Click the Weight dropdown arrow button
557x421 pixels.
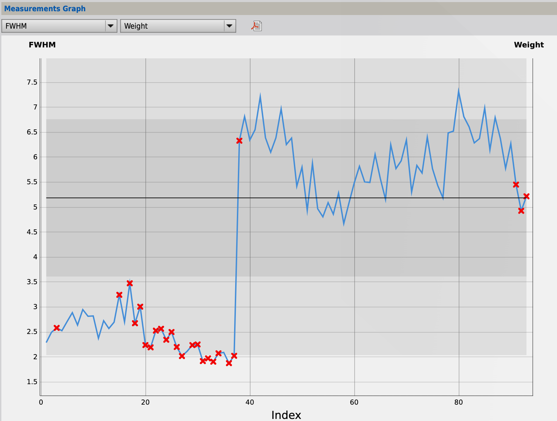[x=229, y=26]
